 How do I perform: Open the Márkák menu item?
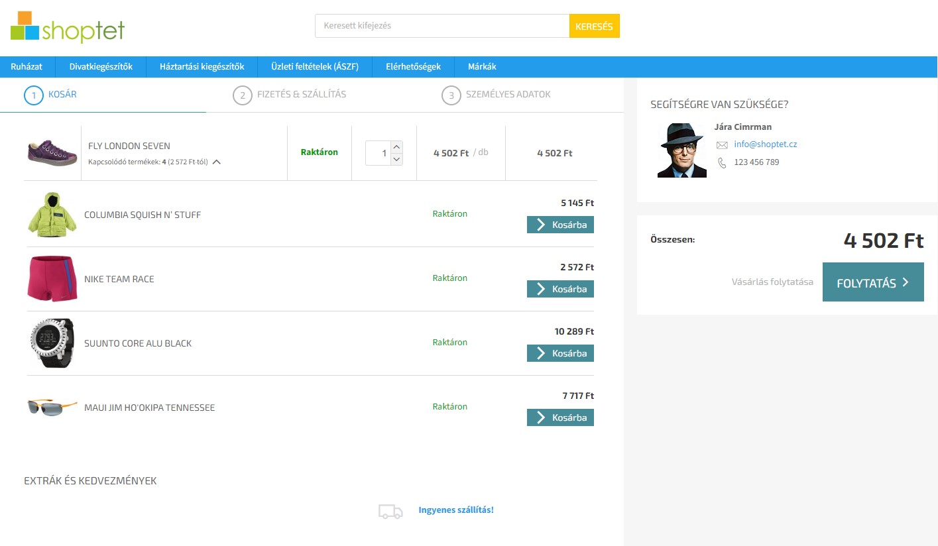(482, 67)
